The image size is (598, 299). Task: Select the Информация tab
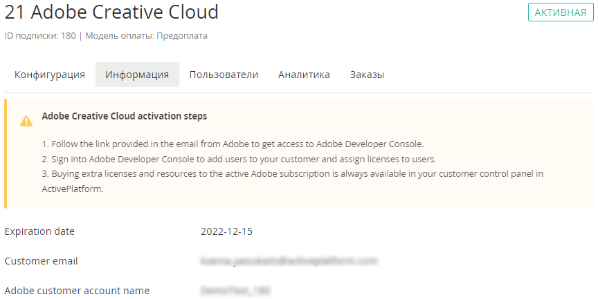pos(137,75)
